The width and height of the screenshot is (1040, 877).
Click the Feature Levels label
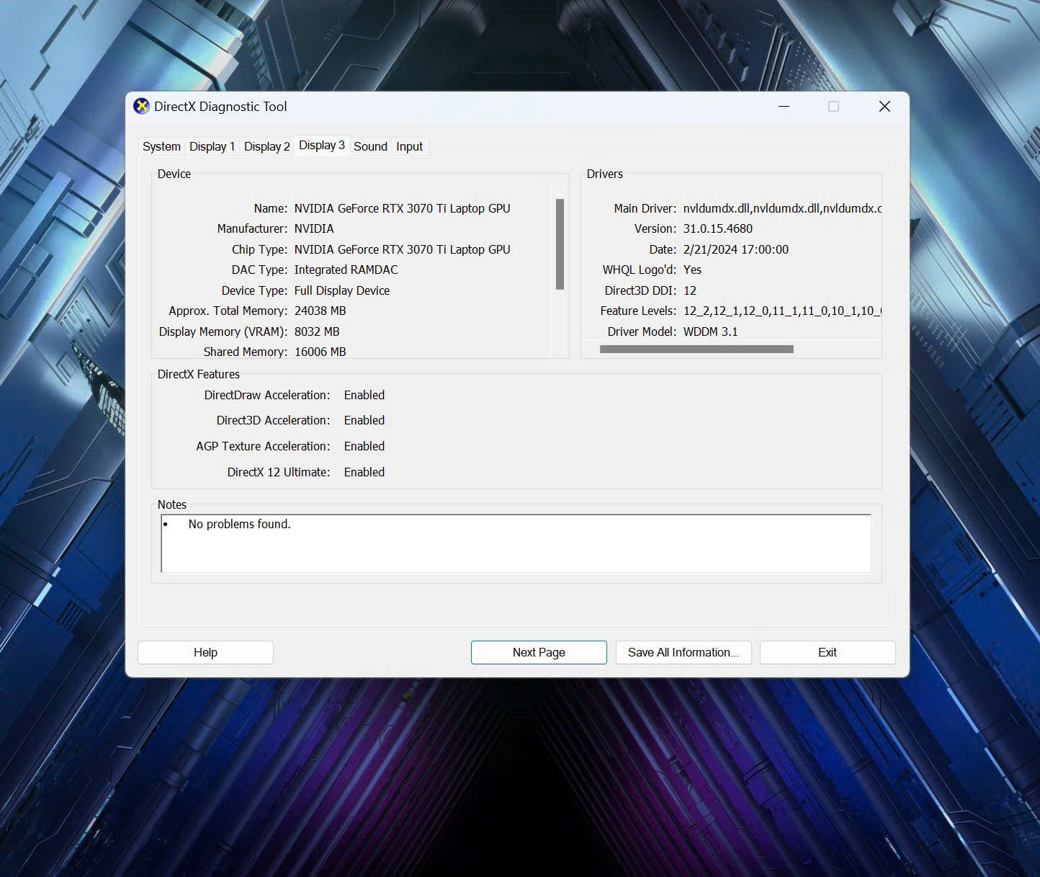[x=638, y=311]
